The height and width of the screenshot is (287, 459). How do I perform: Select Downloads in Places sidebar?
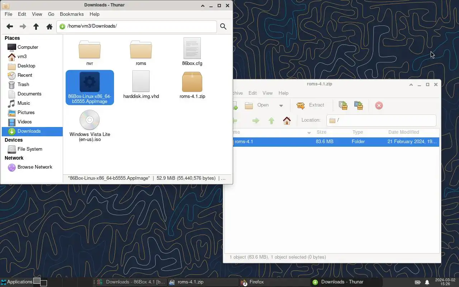point(32,131)
